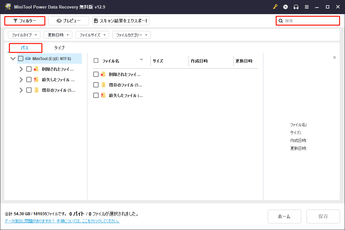Click magnifier icon in search box
The image size is (345, 230).
(281, 21)
